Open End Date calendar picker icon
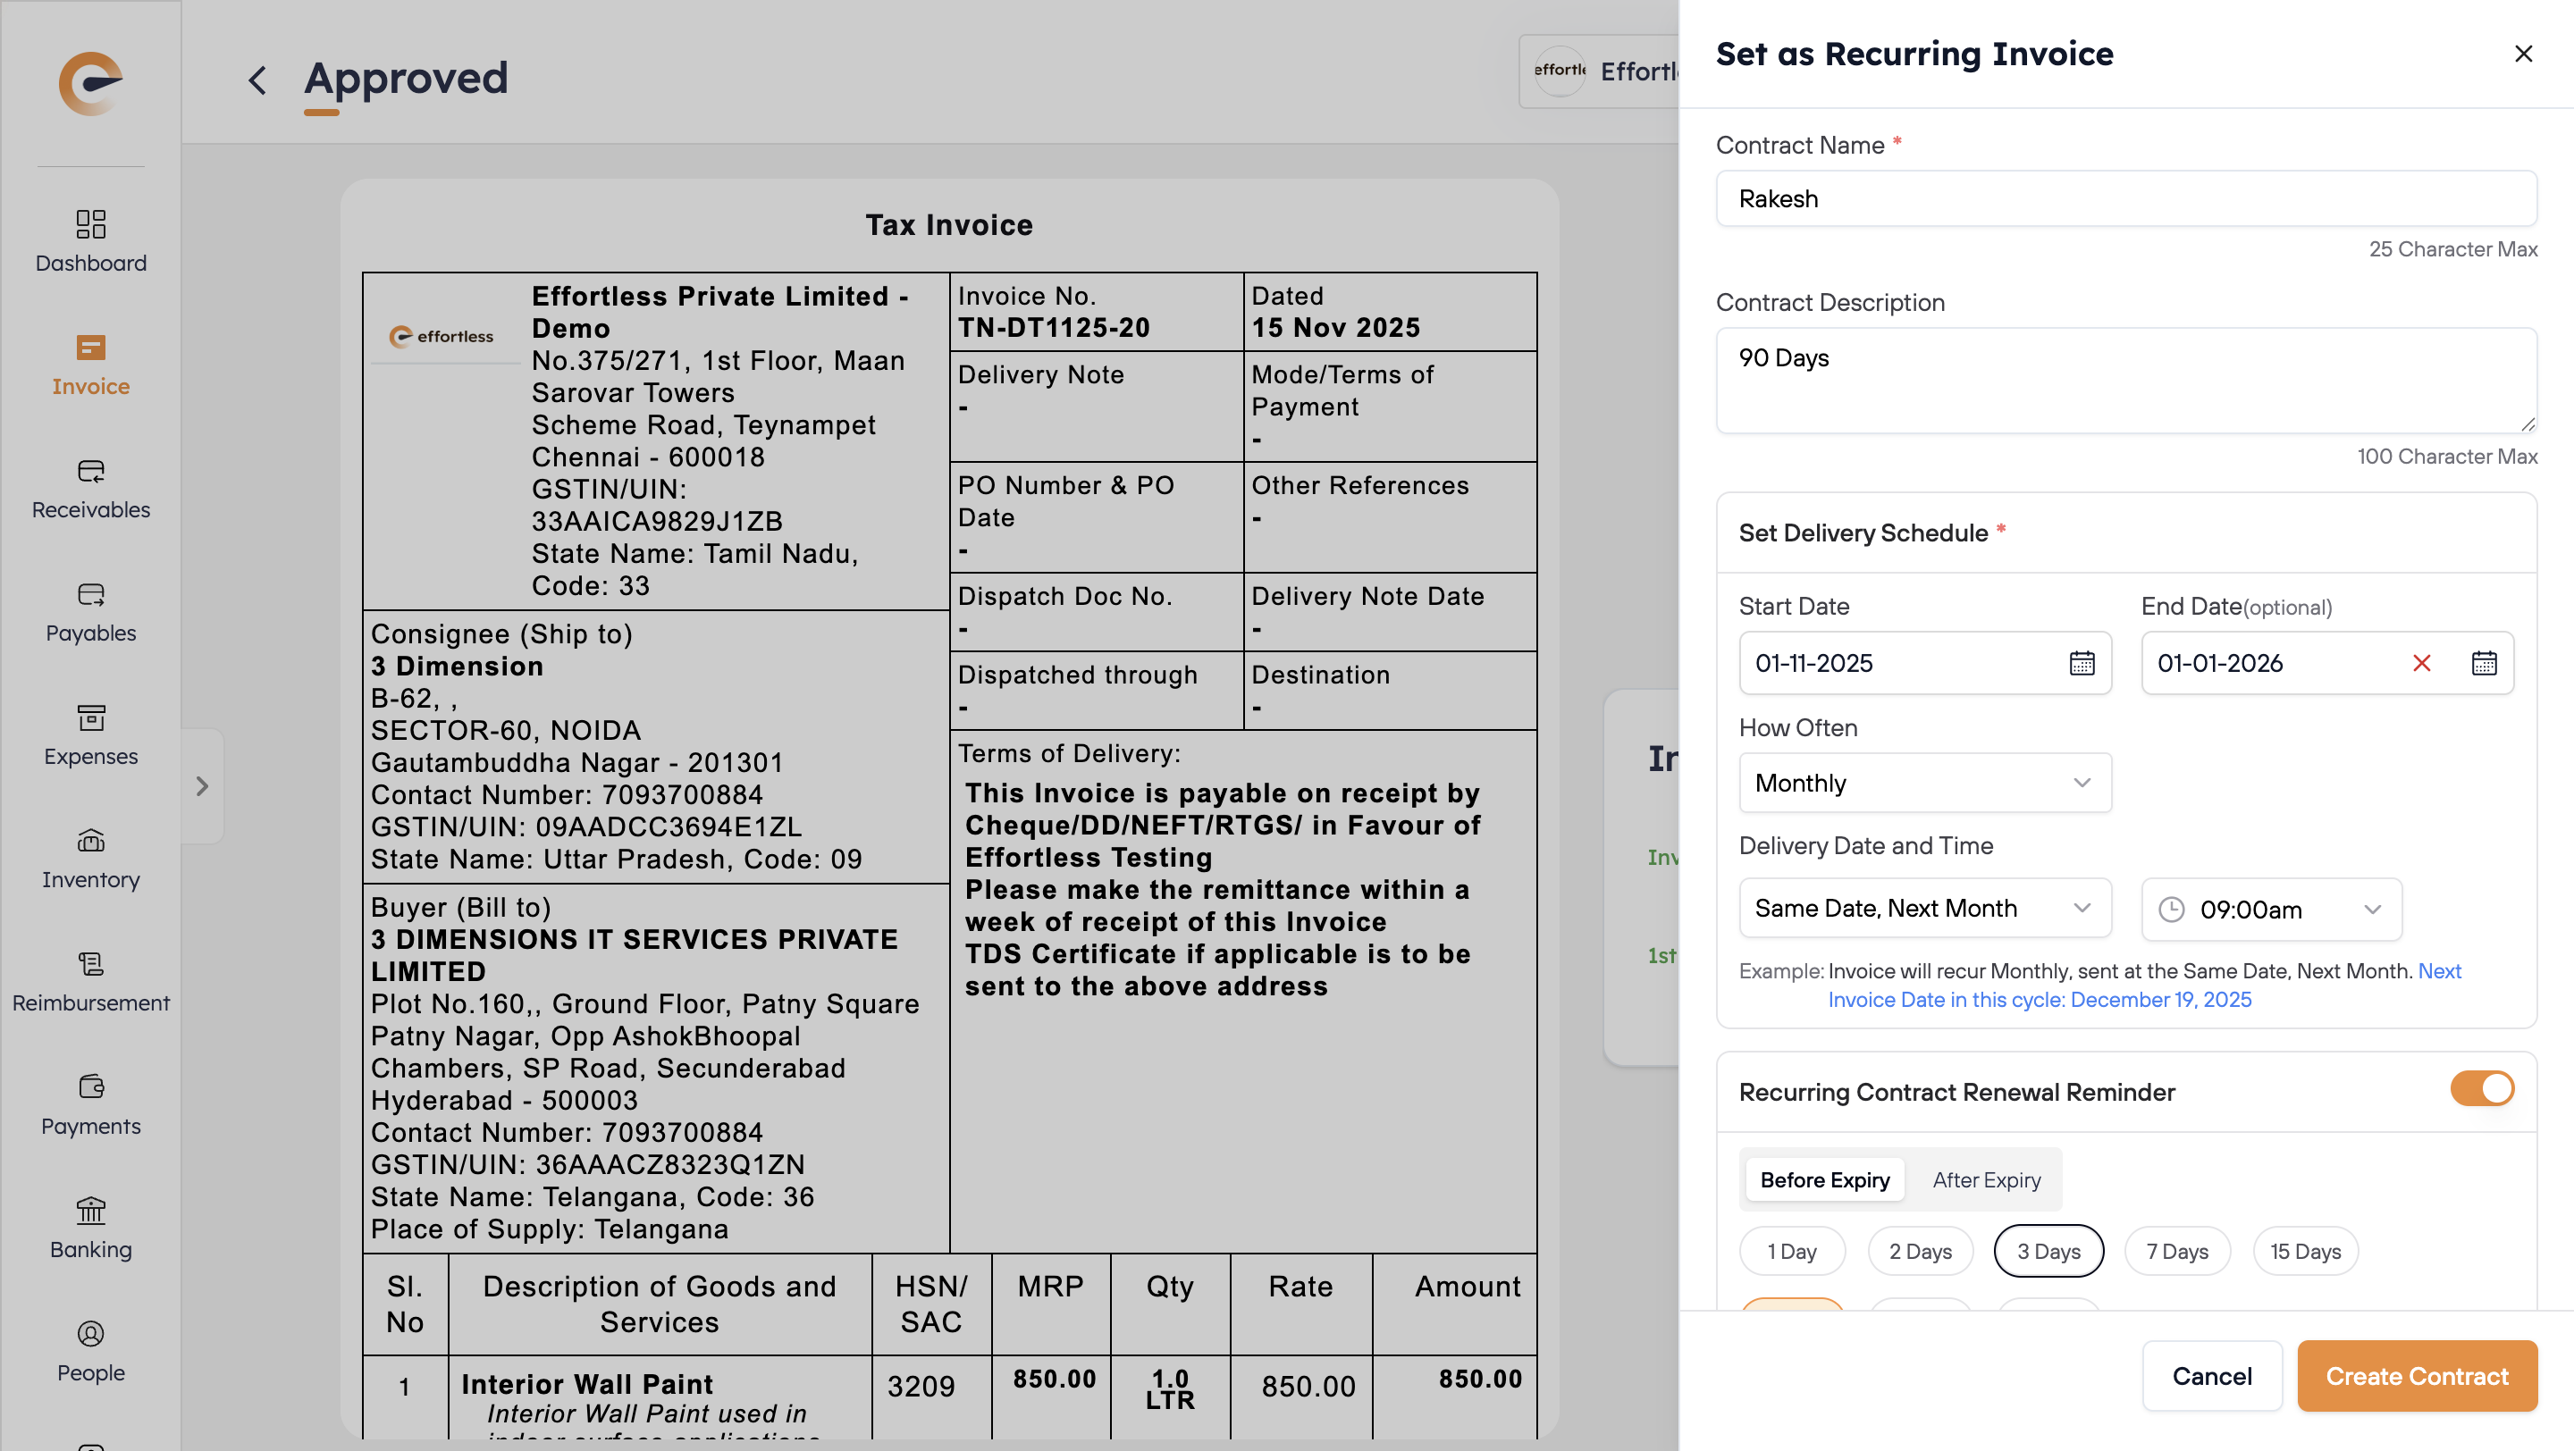 [x=2484, y=663]
